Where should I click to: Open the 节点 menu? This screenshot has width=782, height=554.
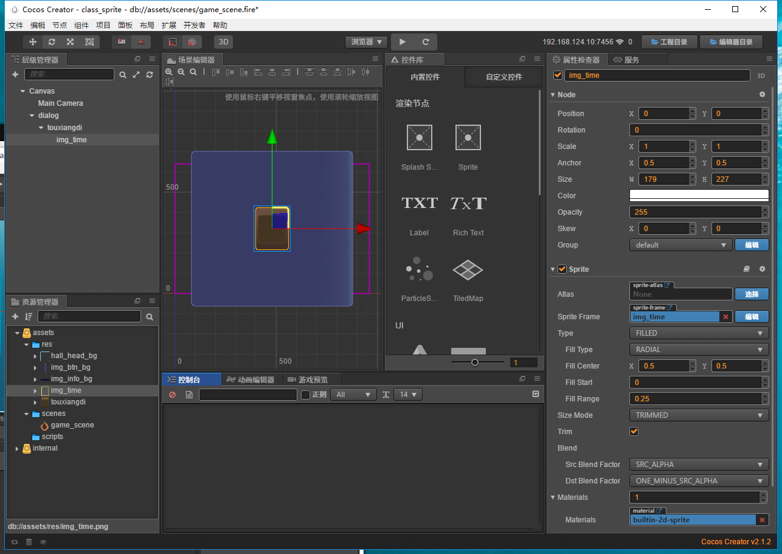click(59, 25)
